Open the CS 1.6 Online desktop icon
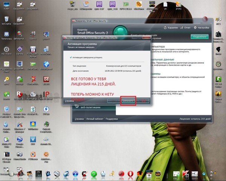The height and width of the screenshot is (181, 226). point(218,82)
